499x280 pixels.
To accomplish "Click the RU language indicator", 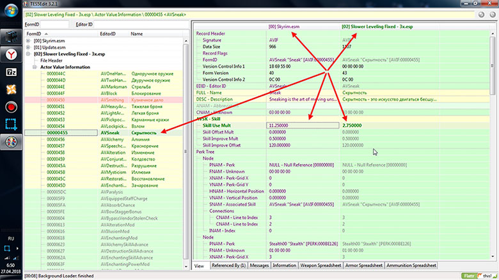I will pos(11,238).
